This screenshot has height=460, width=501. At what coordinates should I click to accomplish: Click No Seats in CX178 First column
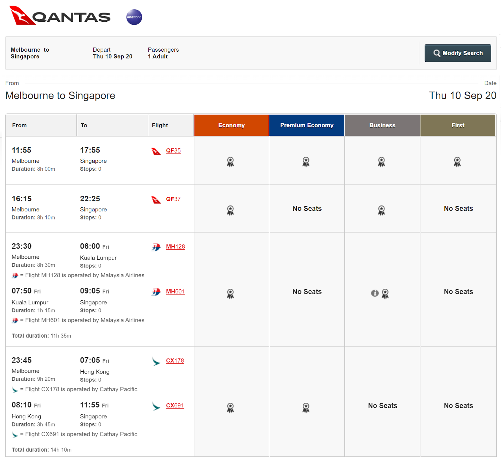click(458, 406)
